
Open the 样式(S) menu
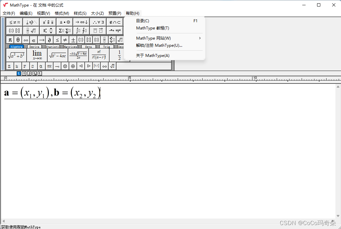[x=80, y=13]
